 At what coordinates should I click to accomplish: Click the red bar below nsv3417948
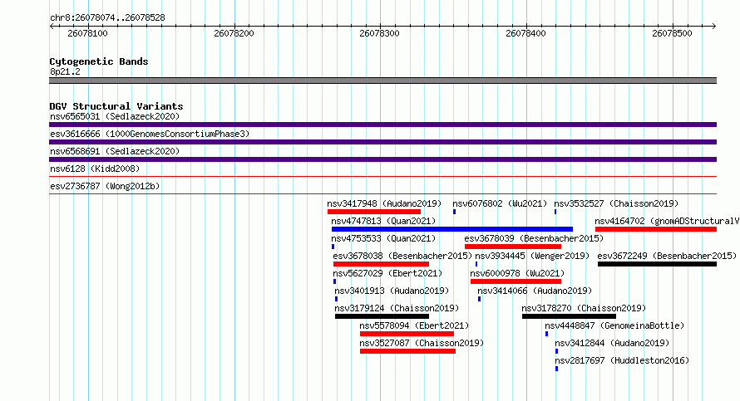(374, 212)
